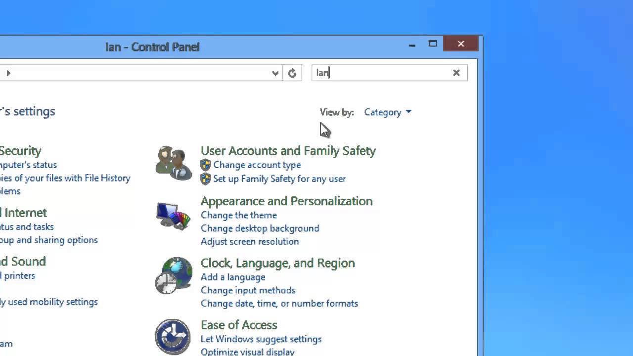Click the status and tasks link

(x=27, y=226)
